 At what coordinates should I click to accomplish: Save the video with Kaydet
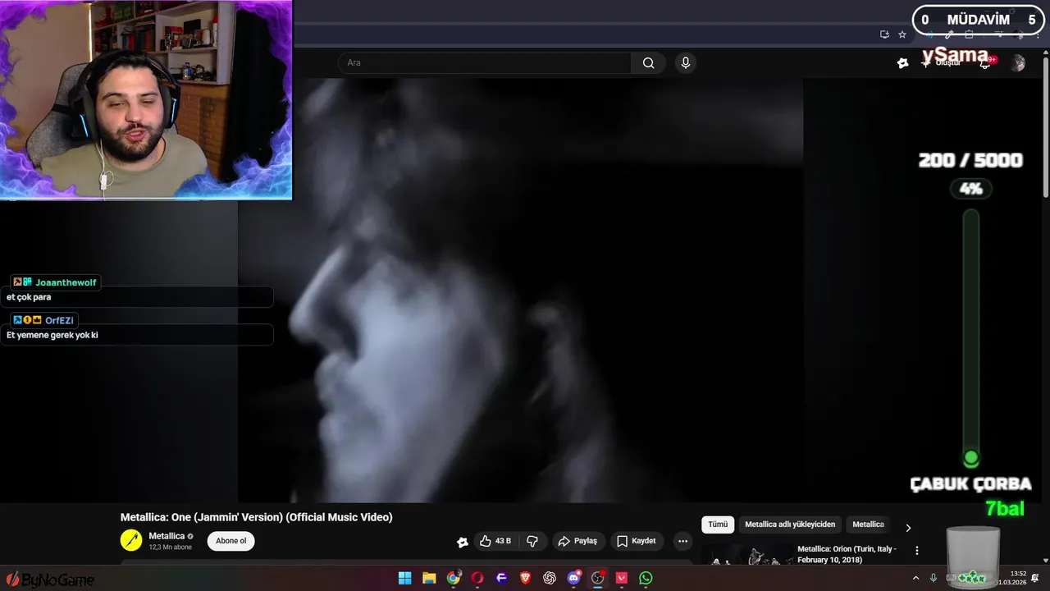637,541
